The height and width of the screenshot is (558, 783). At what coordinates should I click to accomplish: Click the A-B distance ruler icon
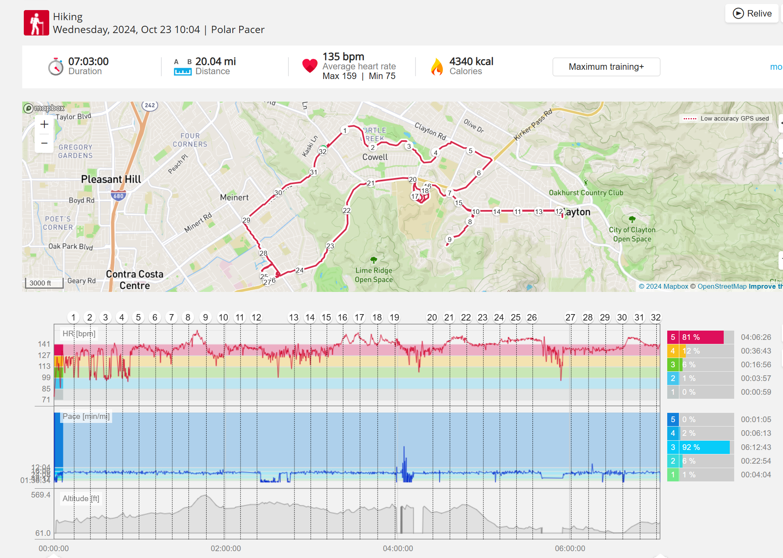pos(182,67)
